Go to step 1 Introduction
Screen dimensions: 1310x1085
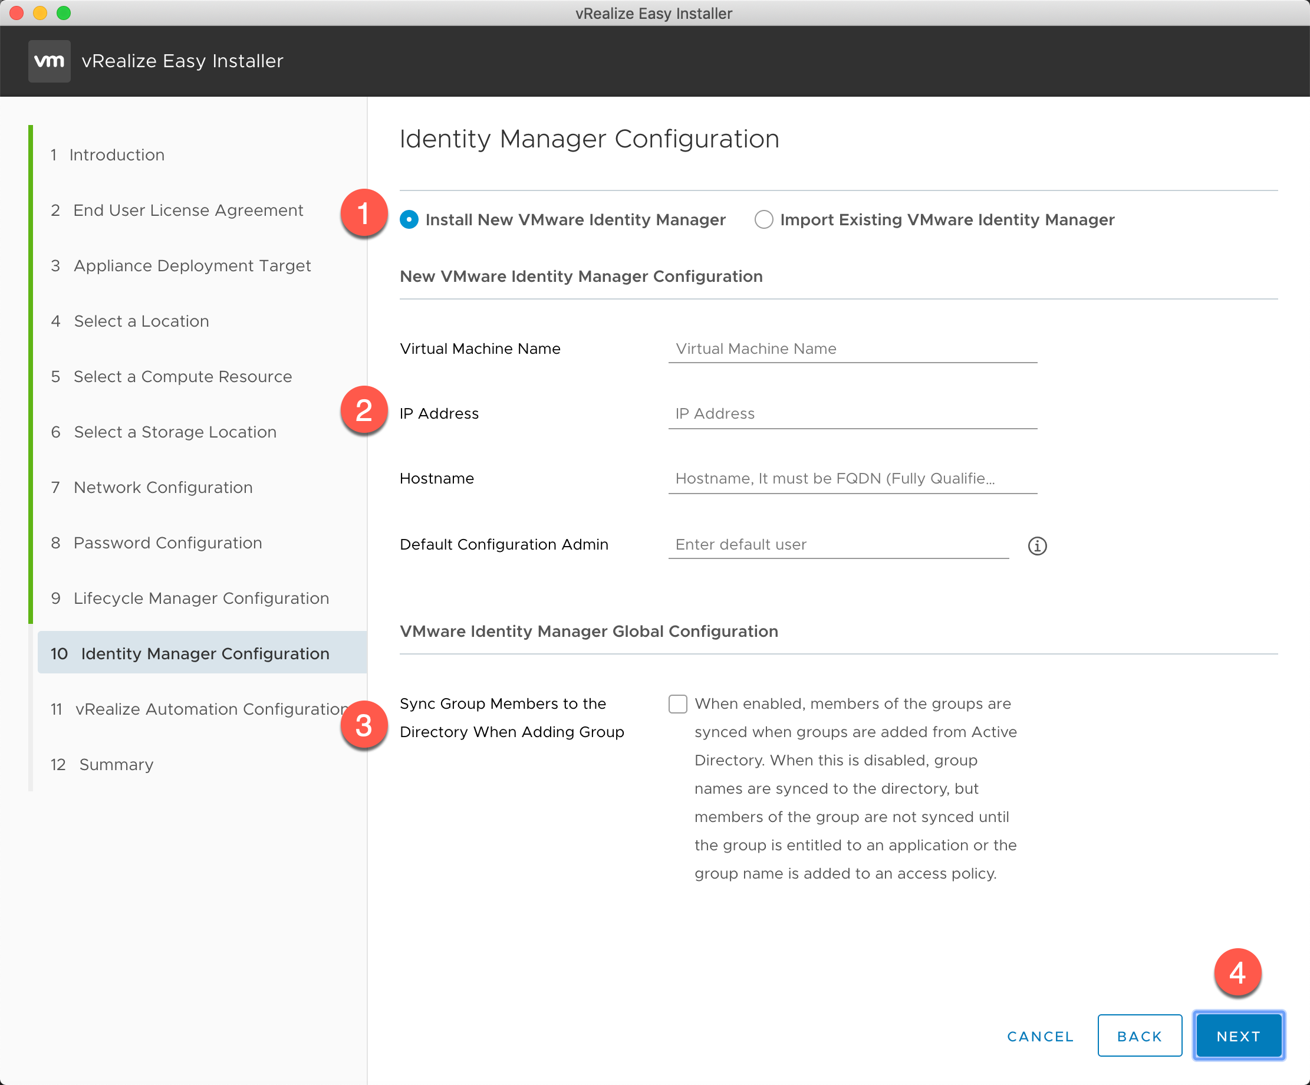click(108, 154)
